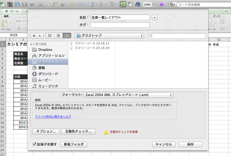231x156 pixels.
Task: Switch to column view in save dialog
Action: click(67, 35)
